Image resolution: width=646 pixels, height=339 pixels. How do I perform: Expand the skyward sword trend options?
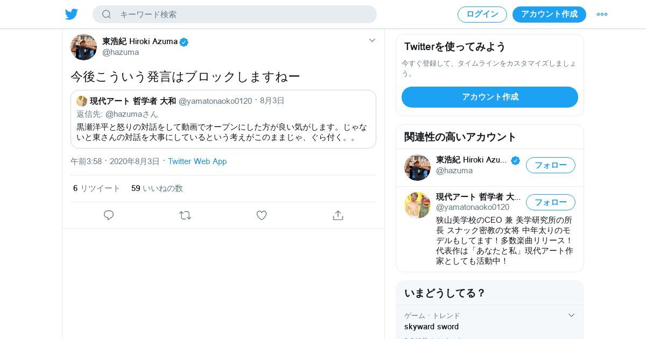tap(572, 315)
